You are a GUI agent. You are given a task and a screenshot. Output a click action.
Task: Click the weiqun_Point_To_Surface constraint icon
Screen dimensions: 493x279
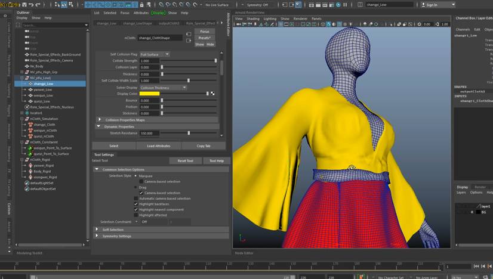coord(30,148)
